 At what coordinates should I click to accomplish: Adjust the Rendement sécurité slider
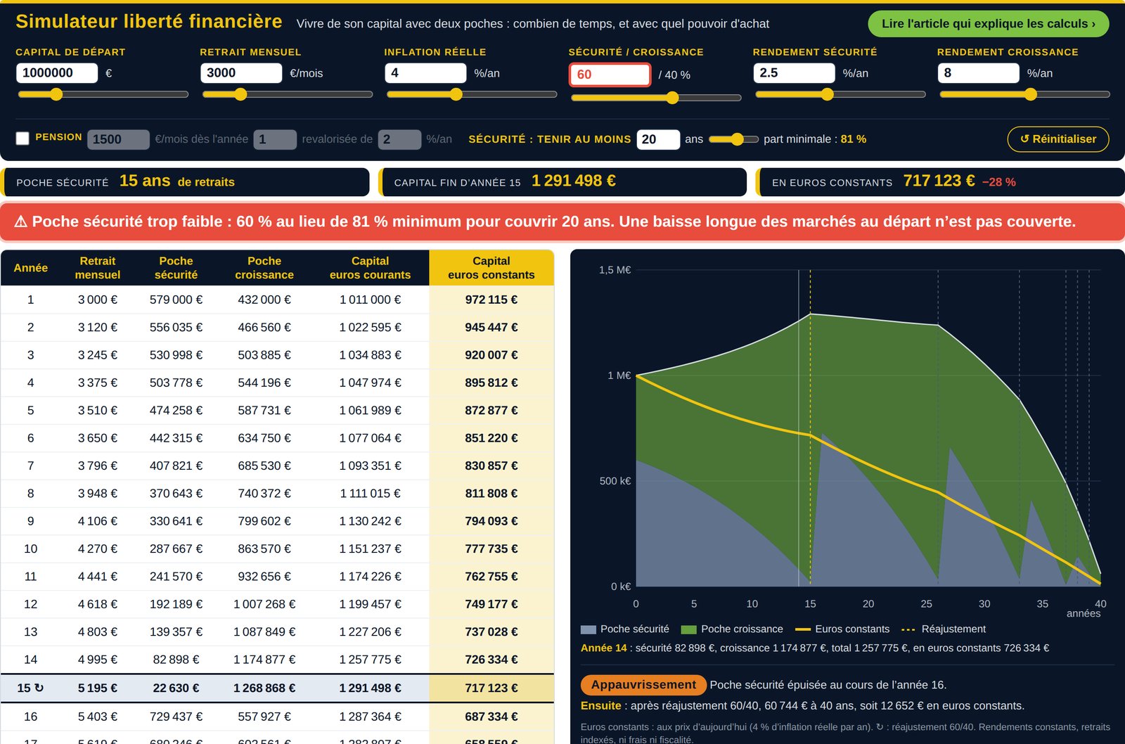tap(840, 94)
